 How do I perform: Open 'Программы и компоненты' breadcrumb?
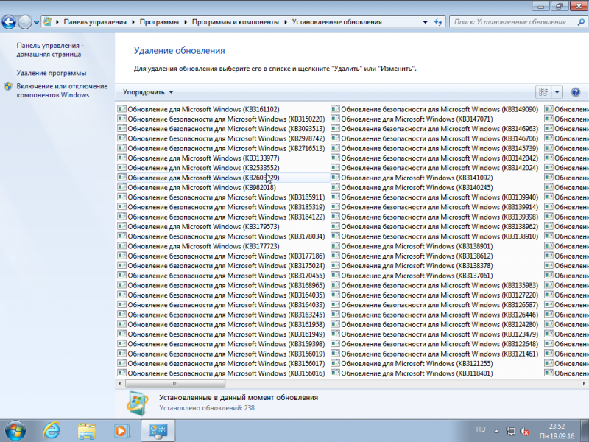pos(236,22)
